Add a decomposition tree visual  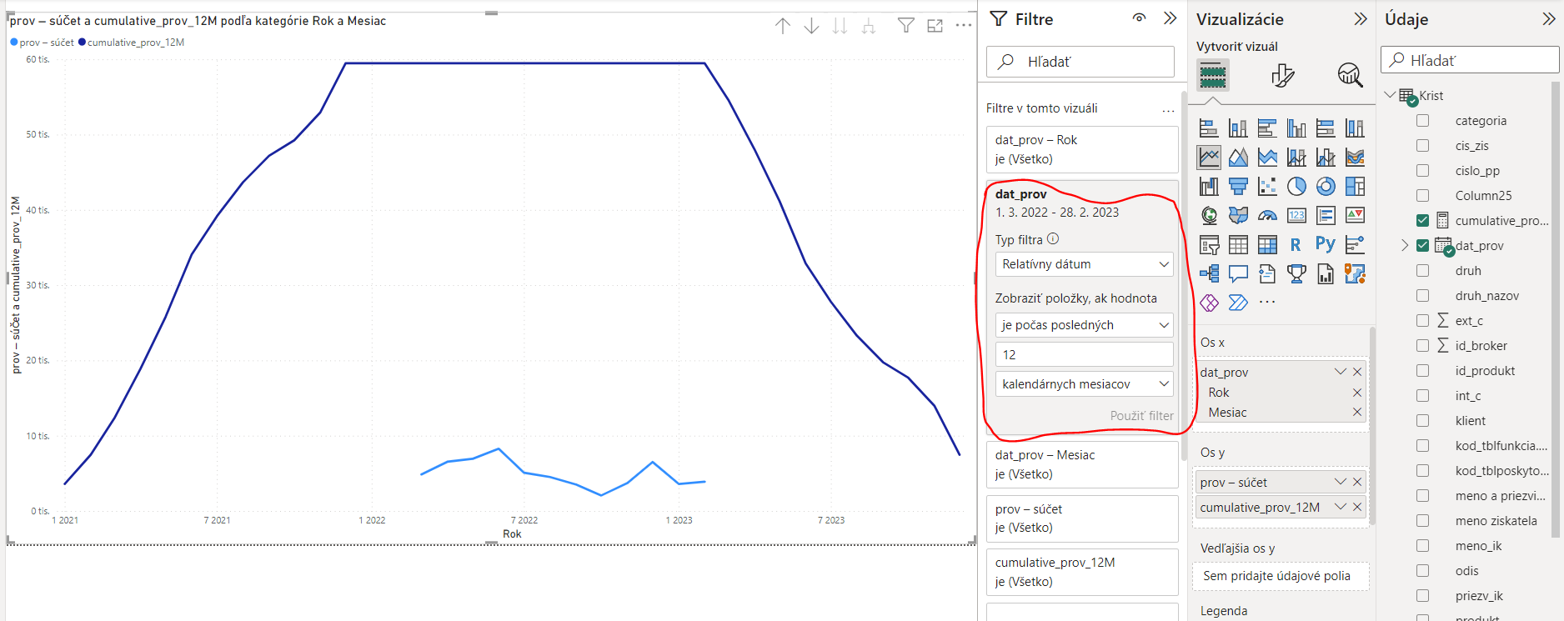tap(1209, 273)
